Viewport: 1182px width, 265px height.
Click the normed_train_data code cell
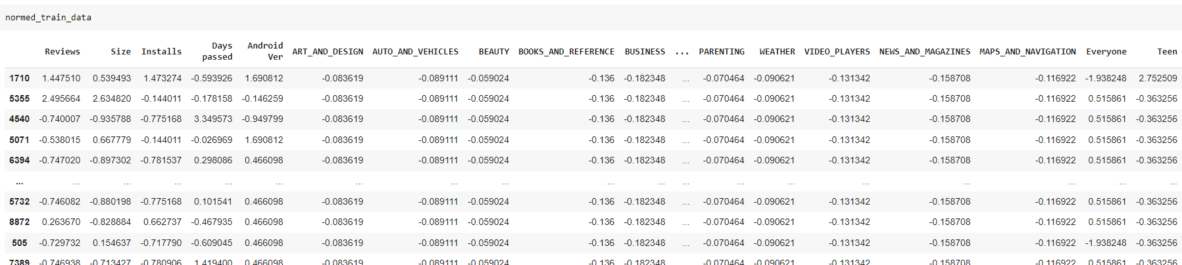[49, 18]
